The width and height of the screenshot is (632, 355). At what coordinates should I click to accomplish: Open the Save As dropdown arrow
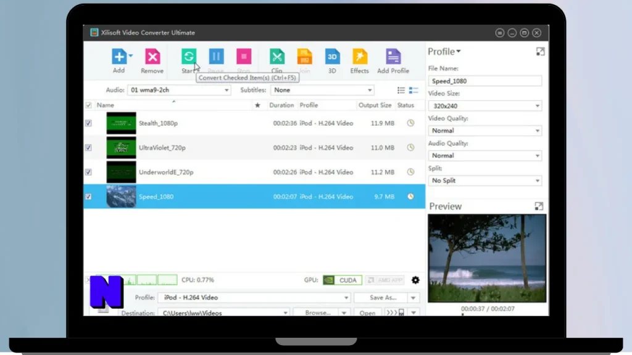pyautogui.click(x=413, y=298)
